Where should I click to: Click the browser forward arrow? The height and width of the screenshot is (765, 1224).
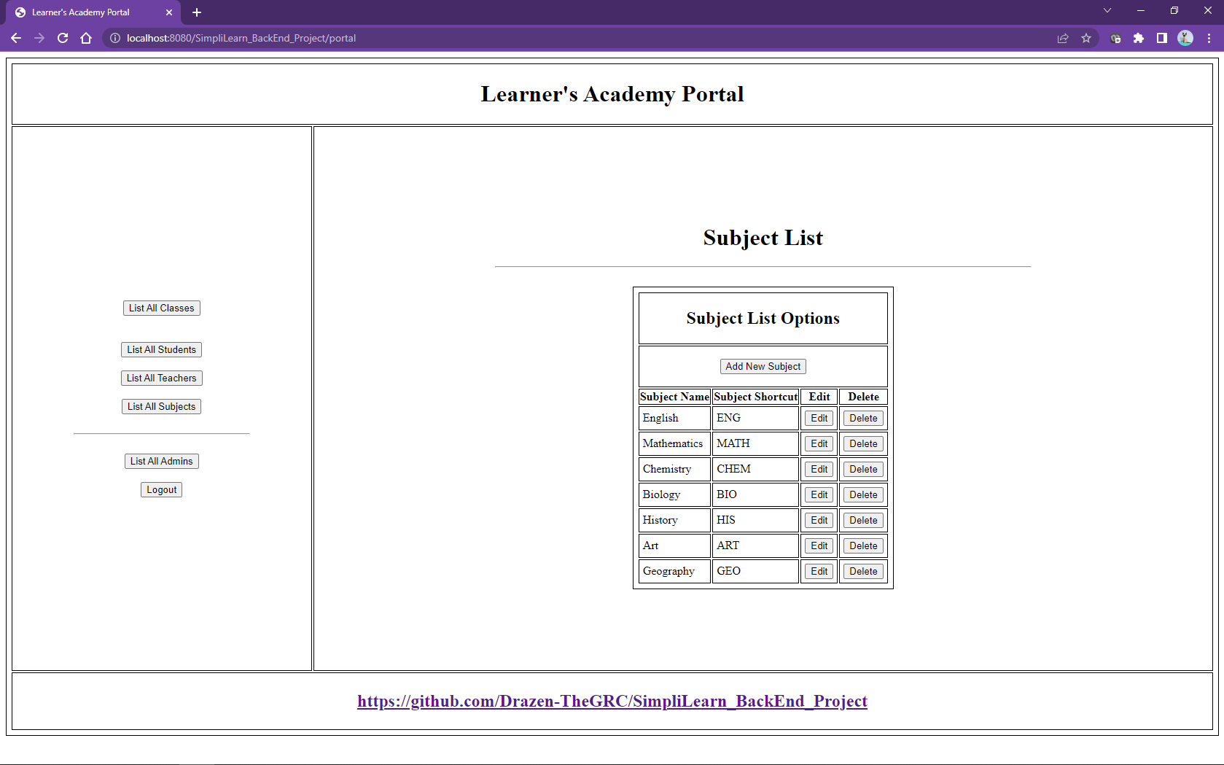[39, 38]
